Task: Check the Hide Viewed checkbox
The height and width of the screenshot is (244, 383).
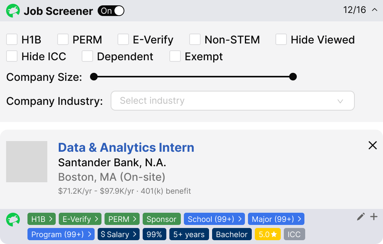Action: point(281,39)
